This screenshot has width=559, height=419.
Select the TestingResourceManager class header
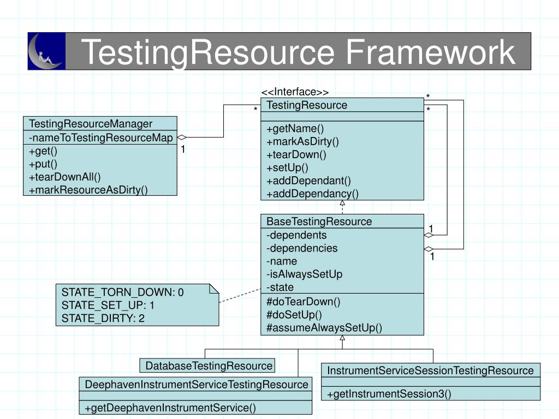click(91, 124)
